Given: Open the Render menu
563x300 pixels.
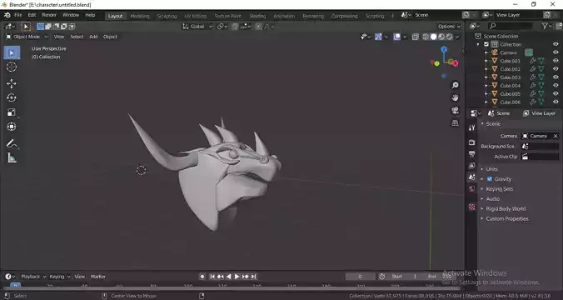Looking at the screenshot, I should [x=49, y=15].
